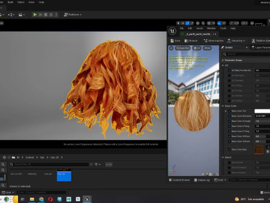Open camera speed setting
Viewport: 270px width, 203px height.
[x=244, y=23]
